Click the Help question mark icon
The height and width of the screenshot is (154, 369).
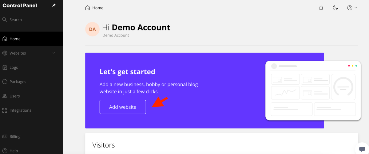pyautogui.click(x=5, y=151)
